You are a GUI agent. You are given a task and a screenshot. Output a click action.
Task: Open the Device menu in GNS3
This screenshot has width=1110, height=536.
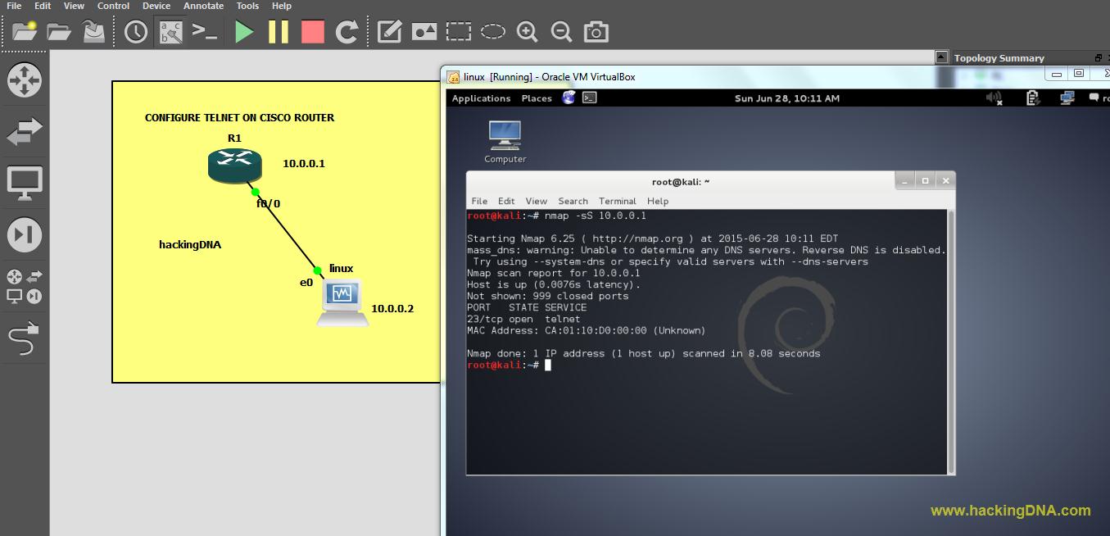(156, 6)
